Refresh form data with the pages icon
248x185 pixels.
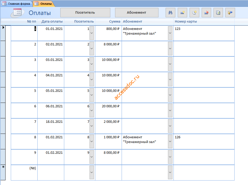218,13
